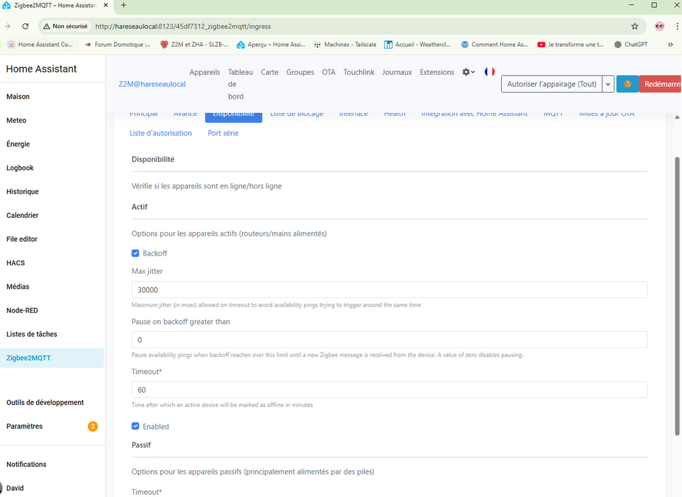Go to the Appareils page
Screen dimensions: 682x497
tap(205, 72)
